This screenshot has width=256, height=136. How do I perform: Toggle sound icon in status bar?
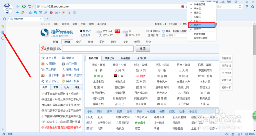[x=227, y=134]
